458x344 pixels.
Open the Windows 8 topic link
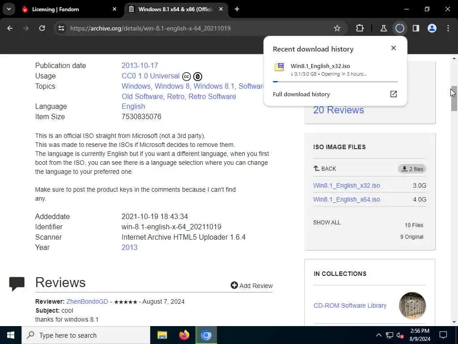coord(172,86)
